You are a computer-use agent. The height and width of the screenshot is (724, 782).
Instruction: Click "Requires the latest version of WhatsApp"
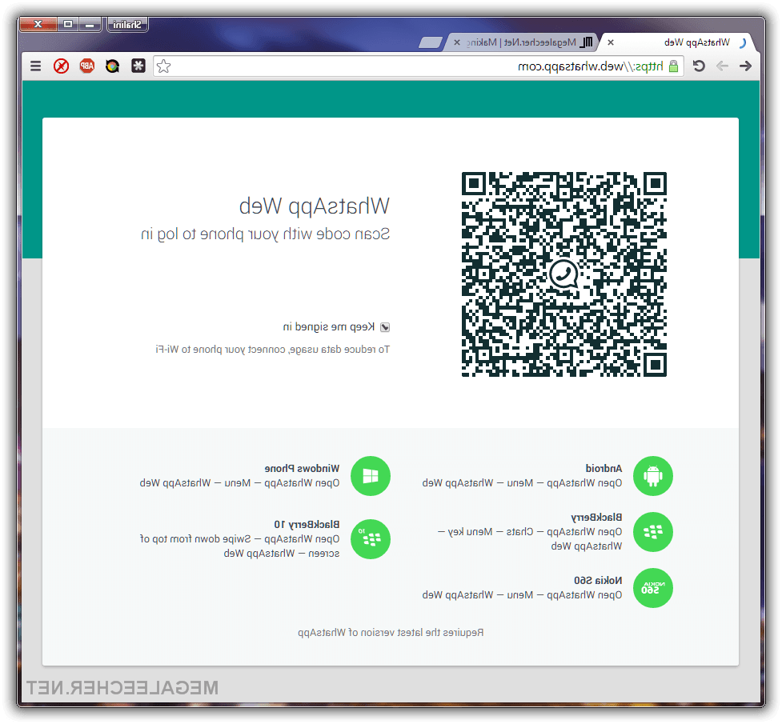pyautogui.click(x=391, y=633)
